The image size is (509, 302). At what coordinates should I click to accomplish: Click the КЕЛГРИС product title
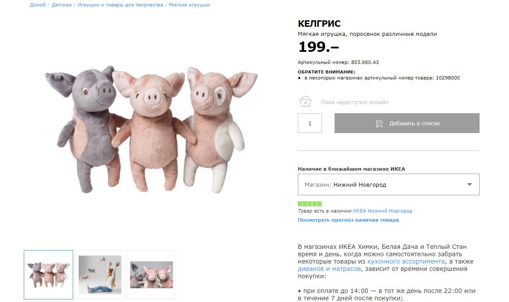(x=319, y=24)
